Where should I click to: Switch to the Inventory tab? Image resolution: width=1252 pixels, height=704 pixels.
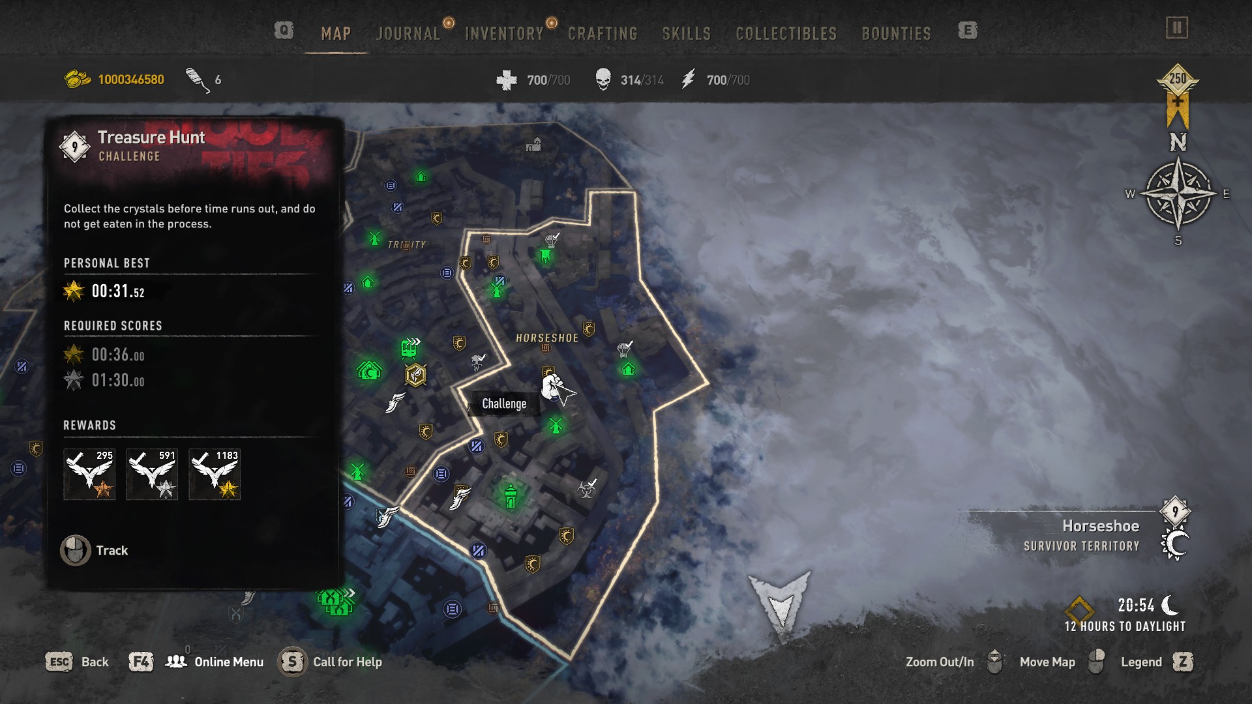click(x=504, y=33)
